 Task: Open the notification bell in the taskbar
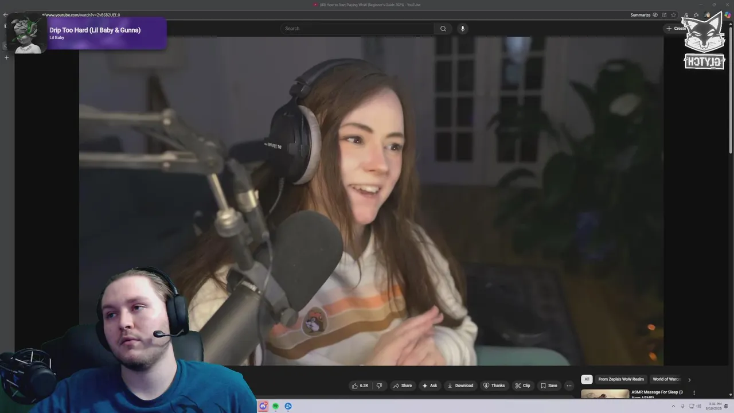[x=727, y=406]
